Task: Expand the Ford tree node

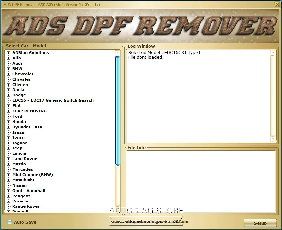Action: tap(8, 117)
